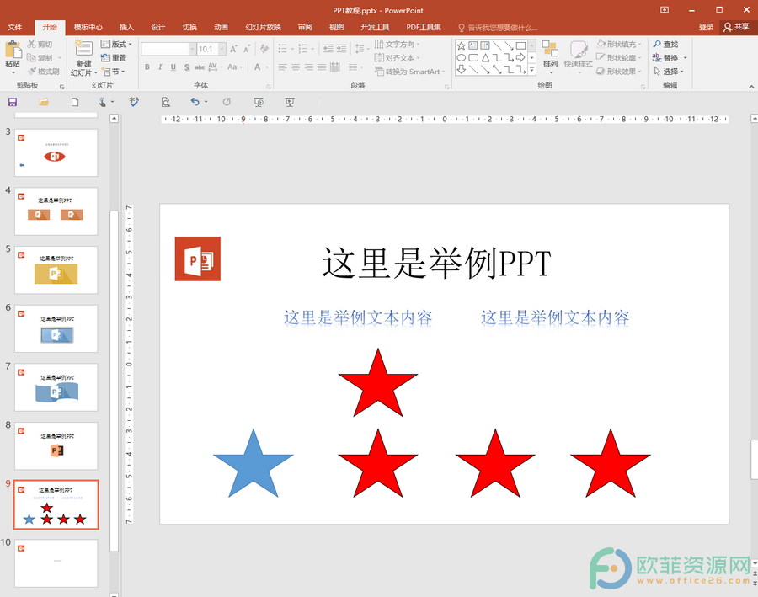Select the right arrow shape in gallery

click(x=520, y=58)
